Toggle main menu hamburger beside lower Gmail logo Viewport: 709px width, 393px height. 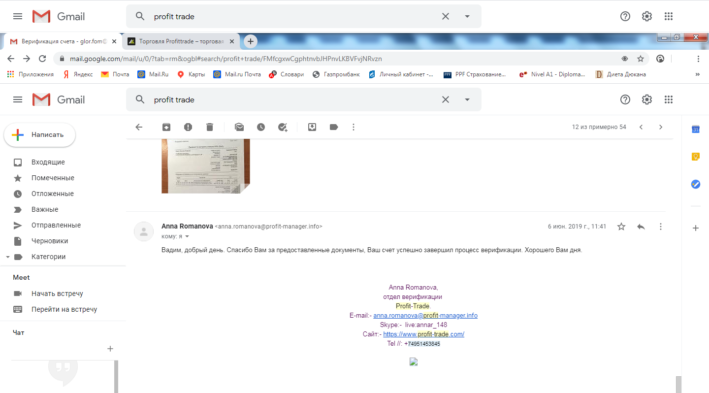point(18,99)
